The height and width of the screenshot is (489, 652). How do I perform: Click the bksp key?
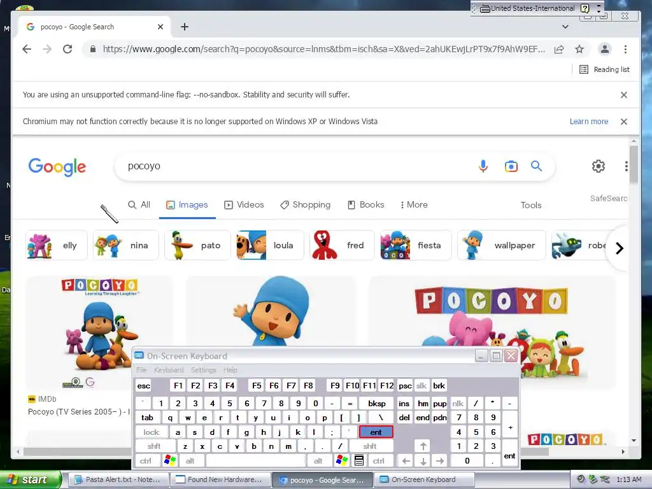pos(376,403)
